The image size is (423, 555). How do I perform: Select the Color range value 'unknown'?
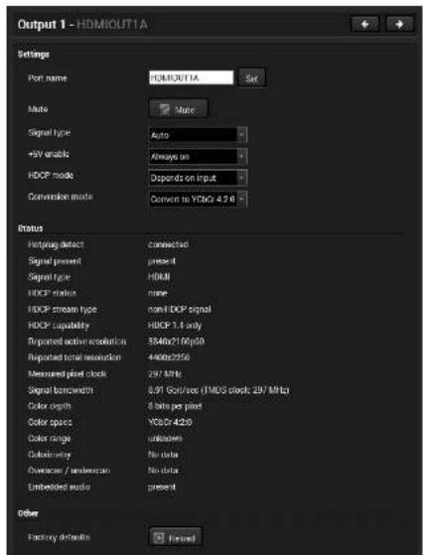click(165, 438)
